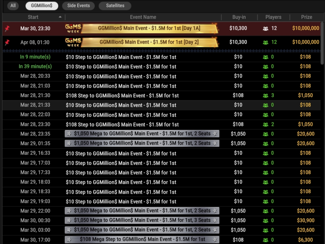
Task: Click players icon on Mar 29, 19:03 row
Action: click(x=266, y=202)
